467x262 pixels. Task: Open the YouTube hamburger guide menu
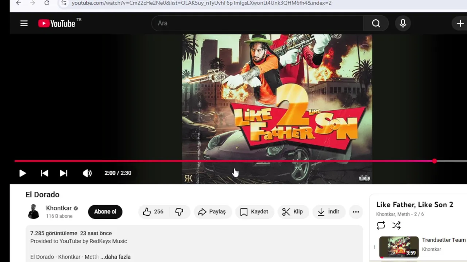[x=24, y=23]
